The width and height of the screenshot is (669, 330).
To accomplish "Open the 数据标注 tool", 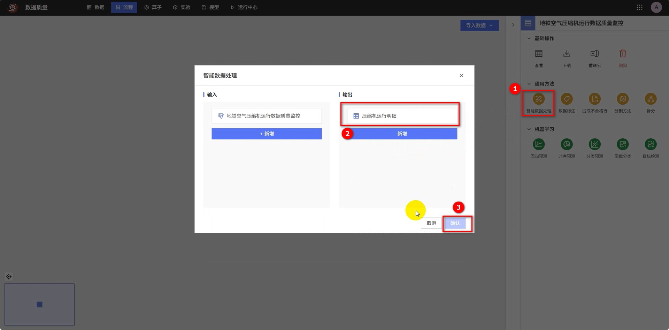I will pos(567,99).
